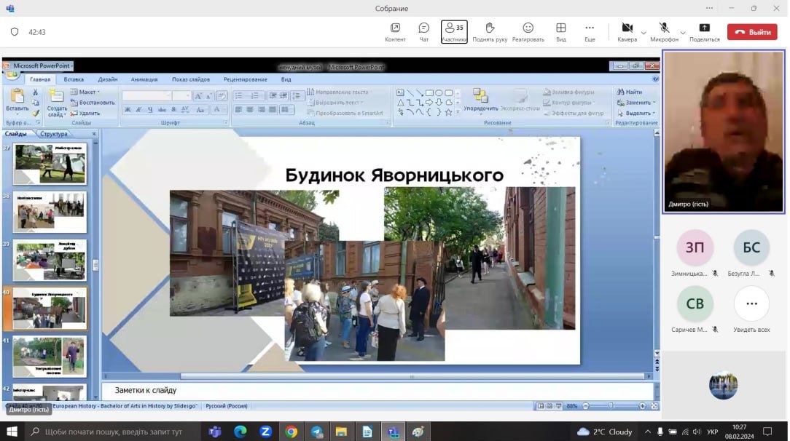Open Google Chrome from the taskbar

click(x=291, y=432)
